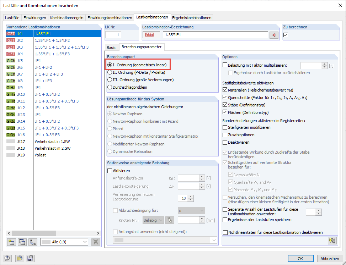Click the separate Laststufen count spinner
Screen dimensions: 346x265
coord(318,212)
